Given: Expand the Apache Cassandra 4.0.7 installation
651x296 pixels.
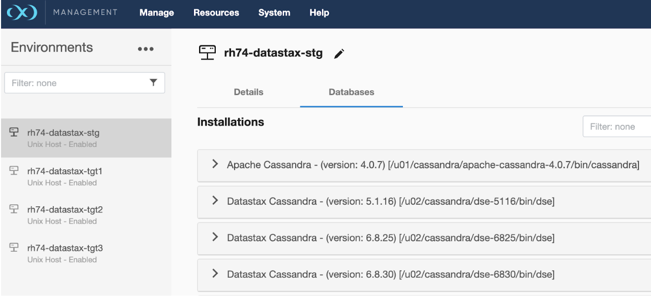Looking at the screenshot, I should pos(215,164).
